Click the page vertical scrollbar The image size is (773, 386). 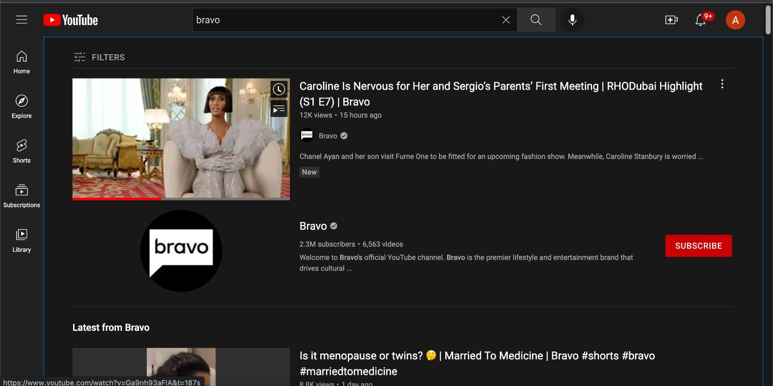768,20
